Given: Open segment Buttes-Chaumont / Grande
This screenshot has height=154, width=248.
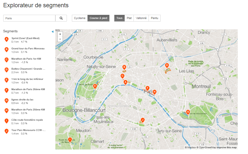Looking at the screenshot, I should pyautogui.click(x=28, y=69).
